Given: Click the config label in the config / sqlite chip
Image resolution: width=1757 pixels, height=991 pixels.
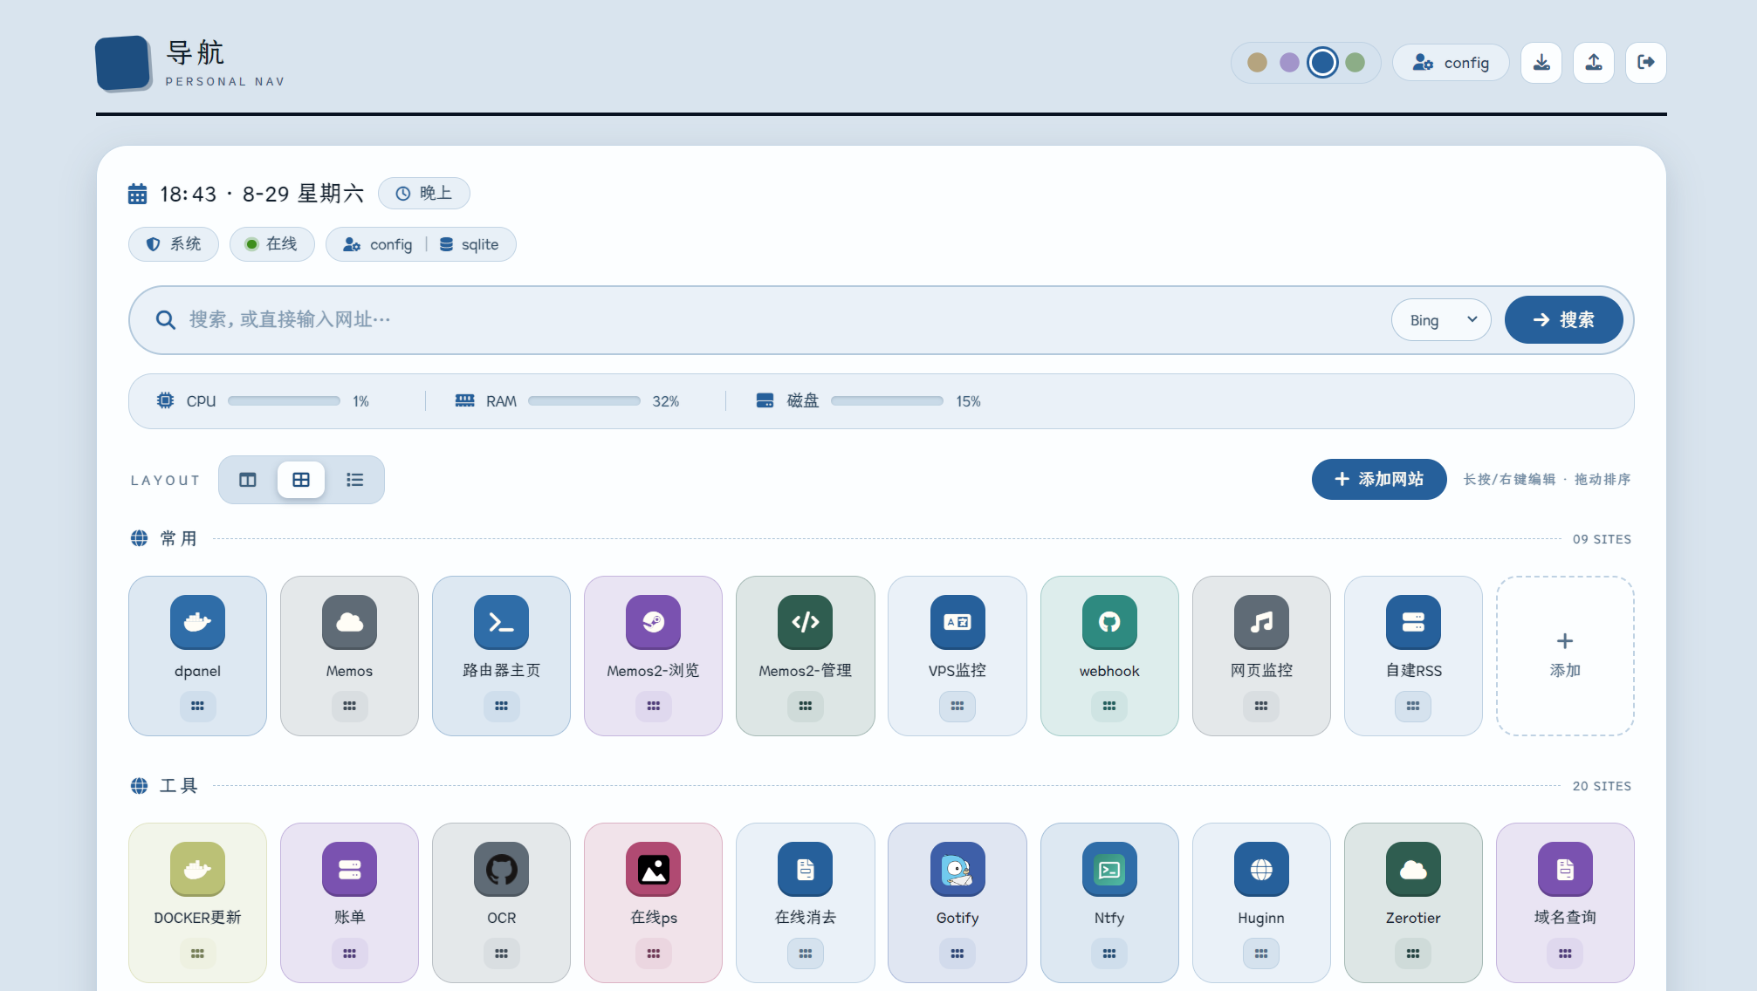Looking at the screenshot, I should click(390, 245).
